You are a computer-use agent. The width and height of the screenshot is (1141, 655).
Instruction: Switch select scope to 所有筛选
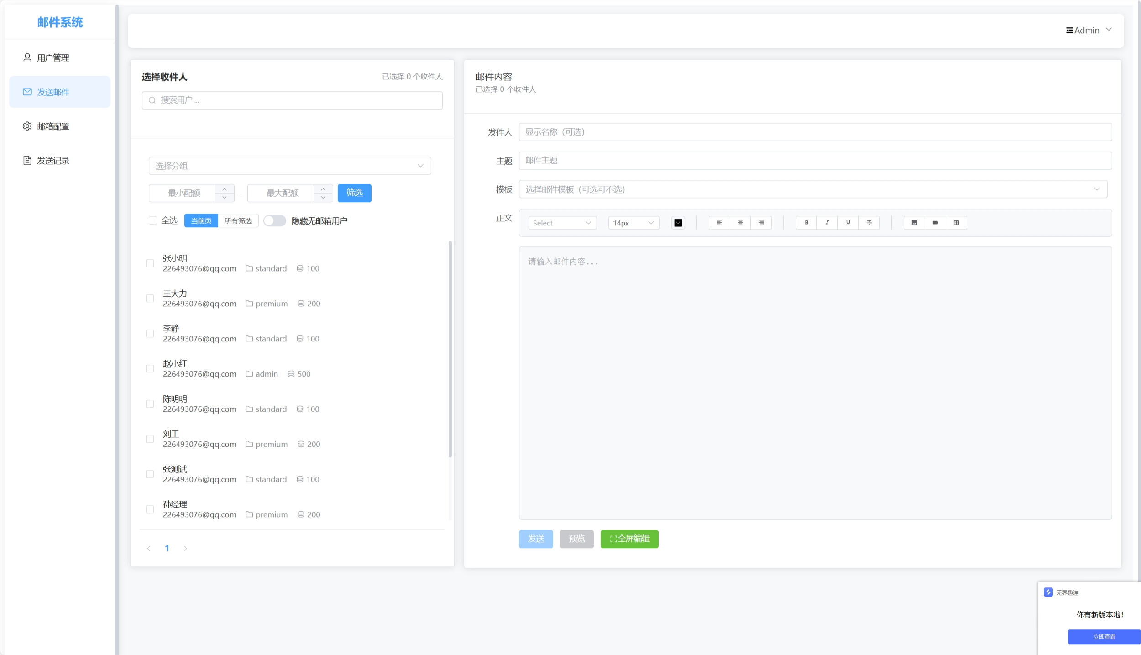(x=238, y=220)
